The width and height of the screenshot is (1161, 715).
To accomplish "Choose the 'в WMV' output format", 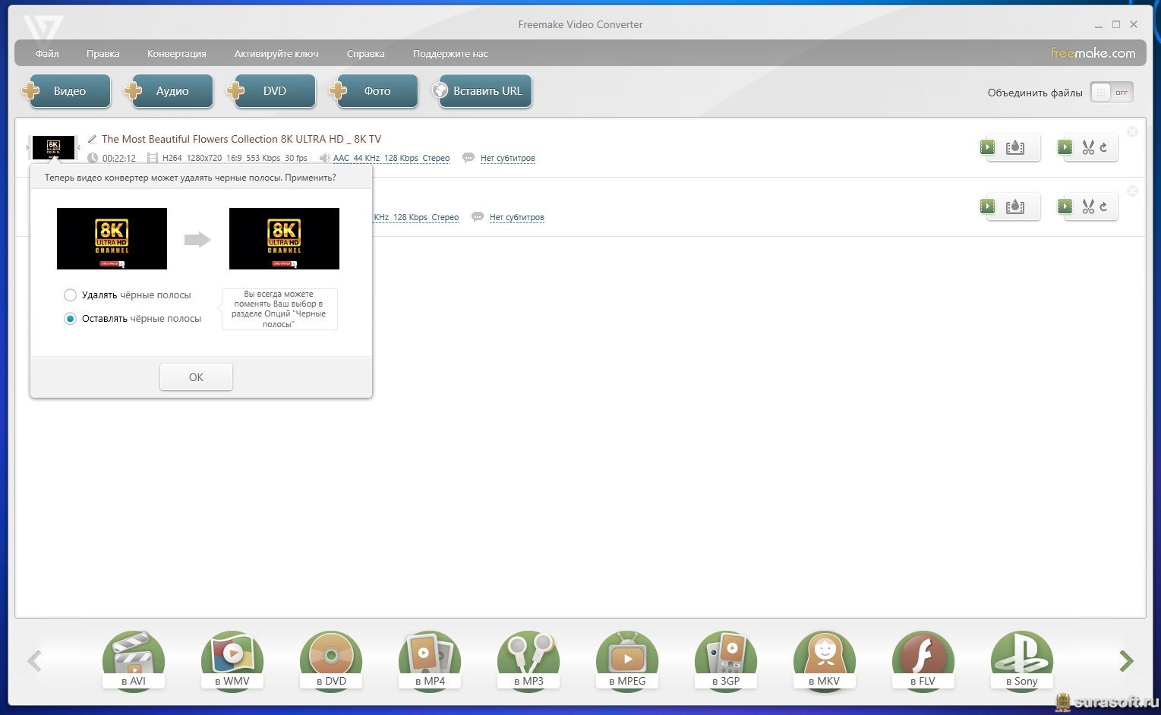I will (x=232, y=660).
